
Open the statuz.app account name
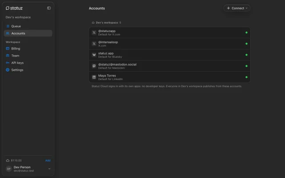[106, 53]
